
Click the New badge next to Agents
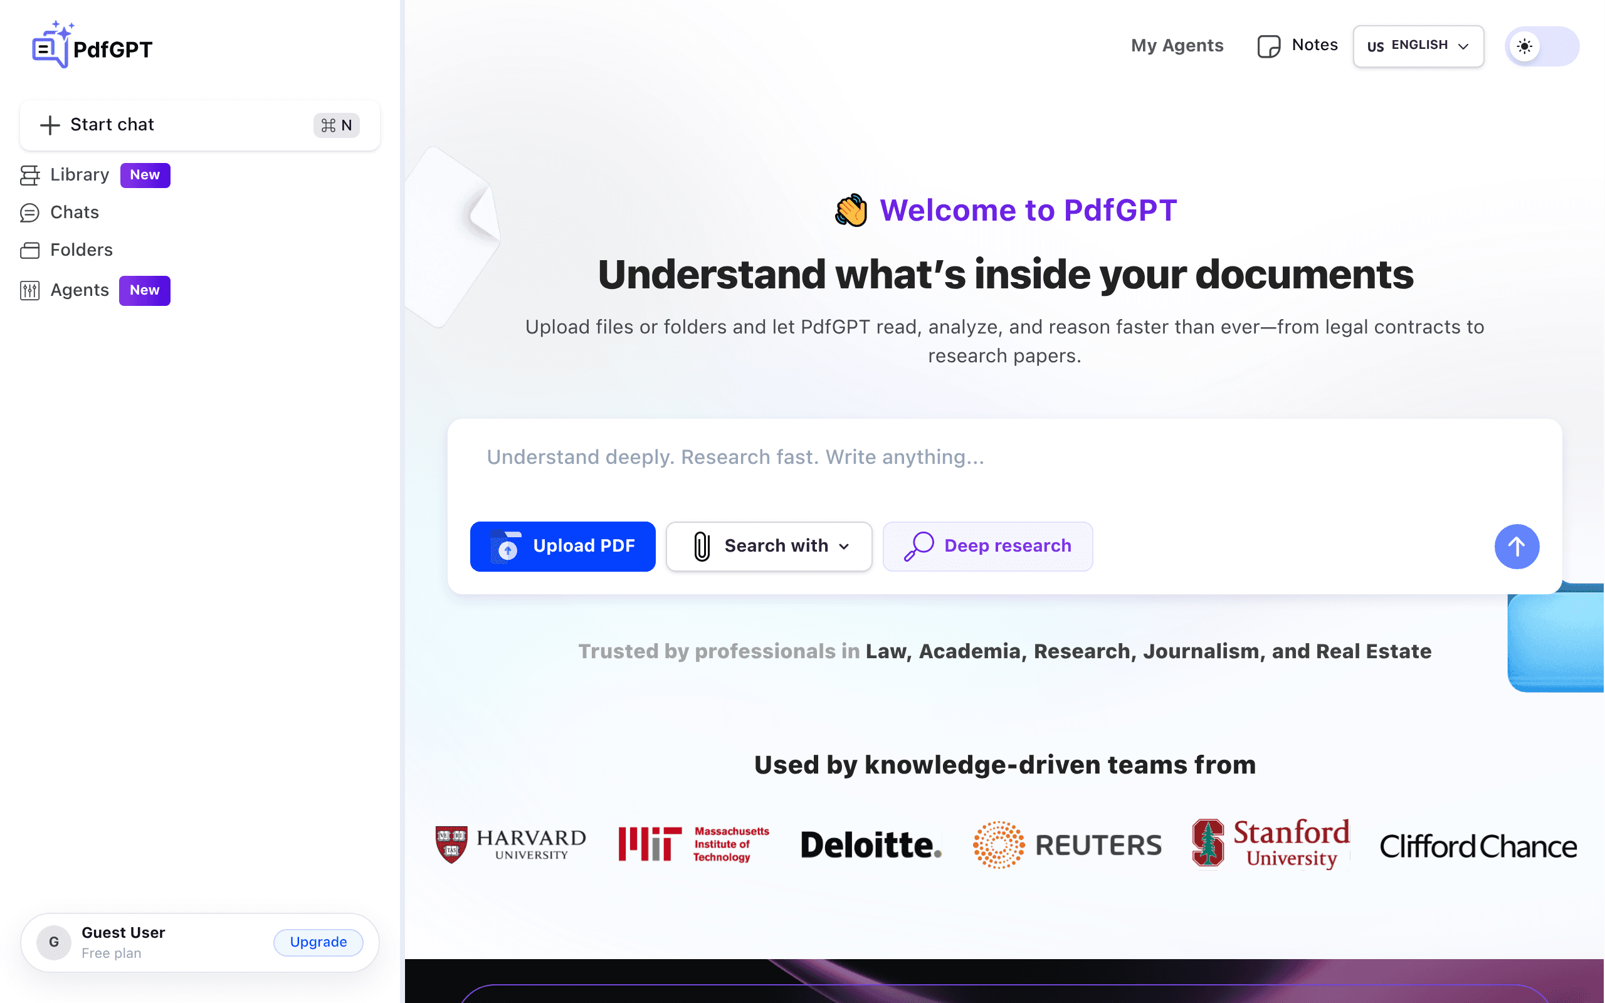[145, 290]
